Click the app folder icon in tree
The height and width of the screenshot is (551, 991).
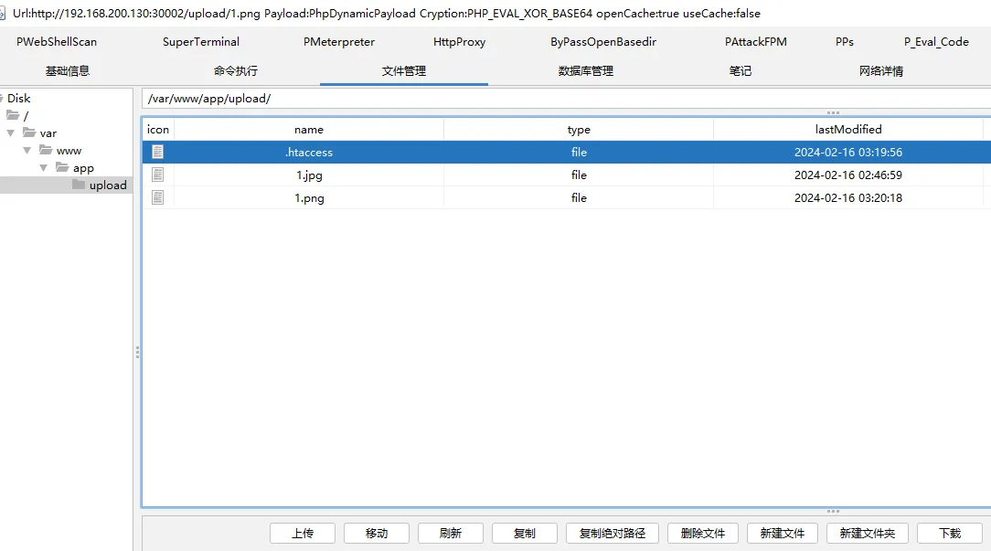[62, 168]
